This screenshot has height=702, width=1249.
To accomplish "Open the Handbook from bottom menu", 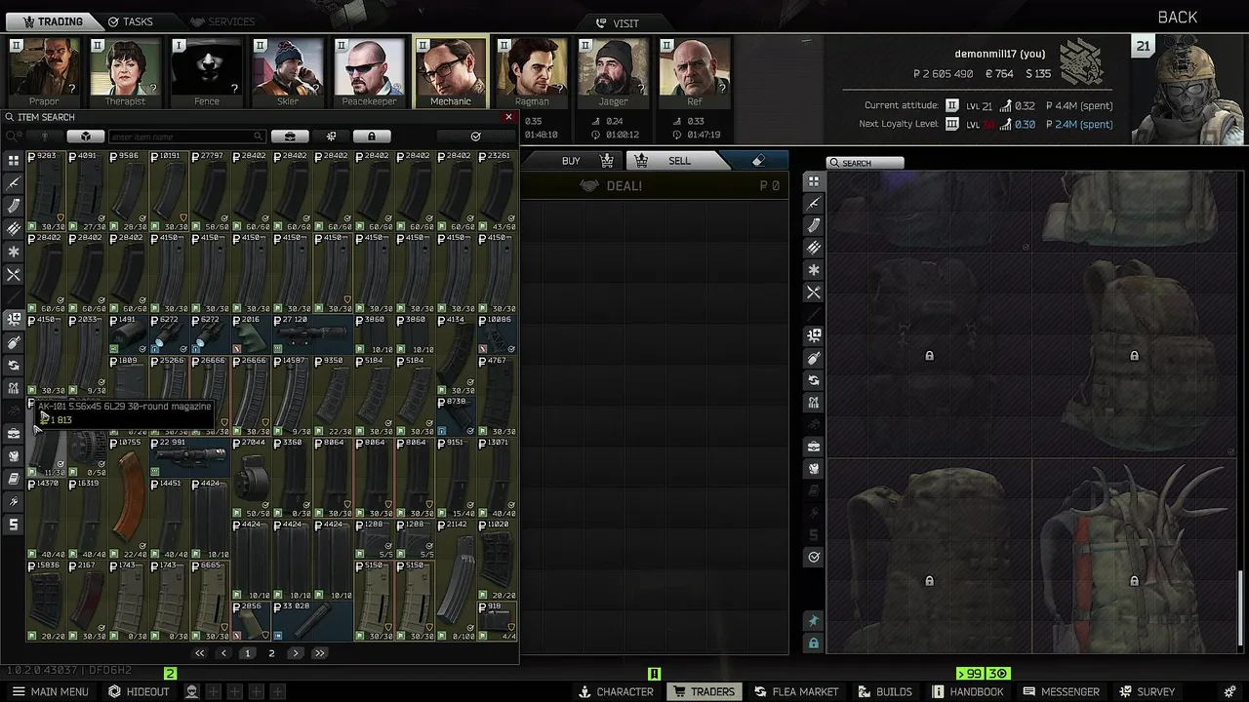I will [967, 691].
